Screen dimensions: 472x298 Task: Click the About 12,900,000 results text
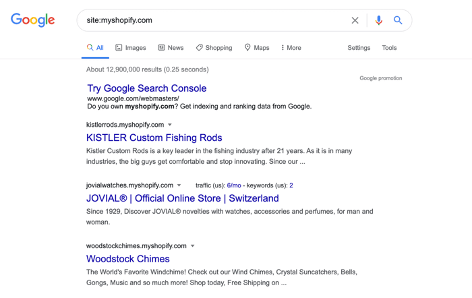[148, 69]
